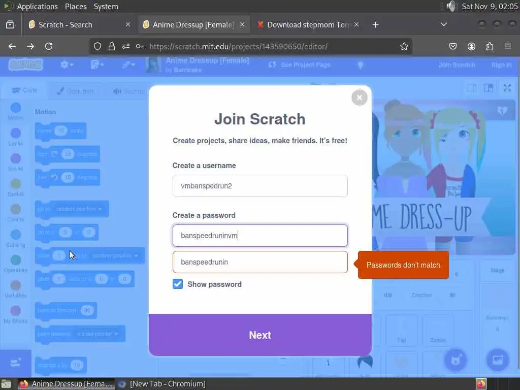Click Join Scratch in header
The height and width of the screenshot is (390, 520).
457,64
